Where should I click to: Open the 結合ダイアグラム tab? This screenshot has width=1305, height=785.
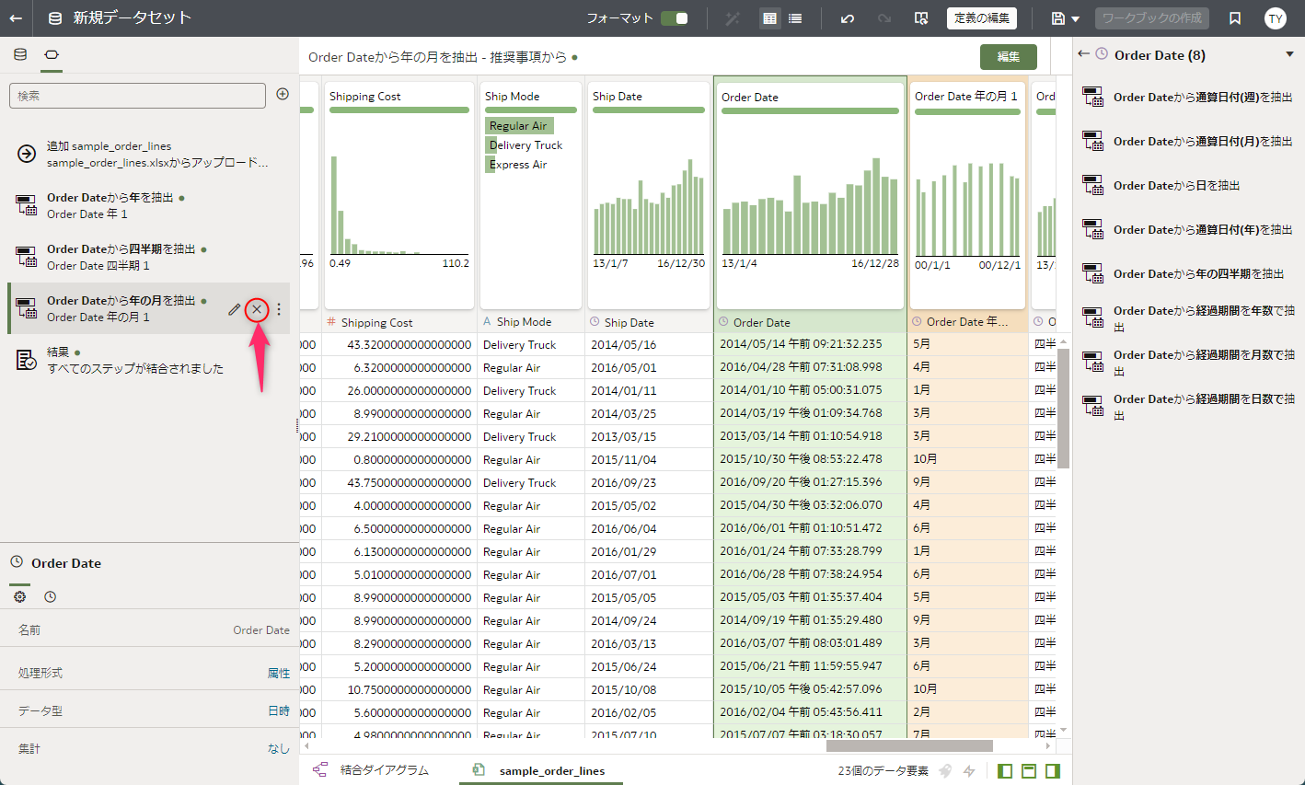point(372,770)
